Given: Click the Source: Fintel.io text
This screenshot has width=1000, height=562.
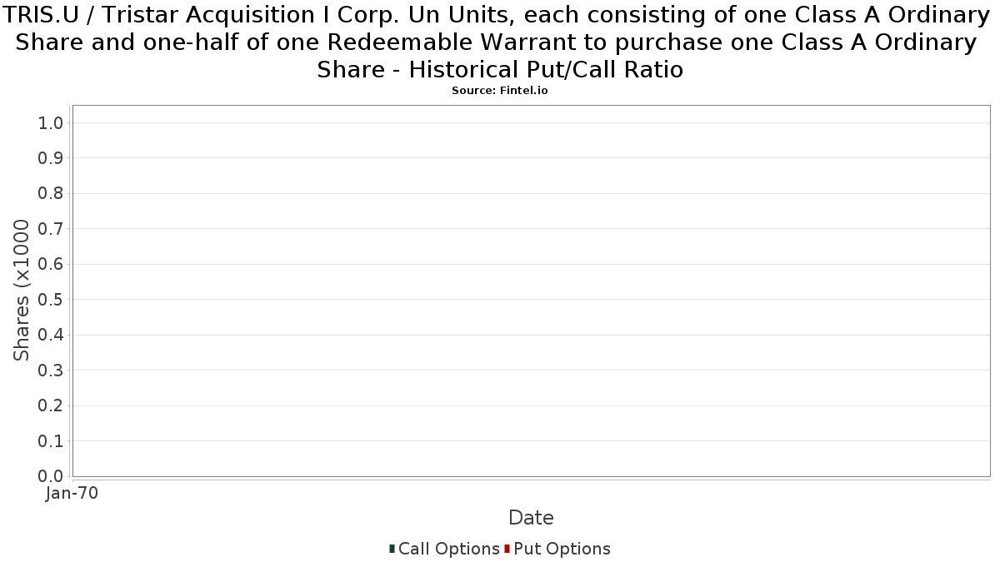Looking at the screenshot, I should pyautogui.click(x=500, y=91).
